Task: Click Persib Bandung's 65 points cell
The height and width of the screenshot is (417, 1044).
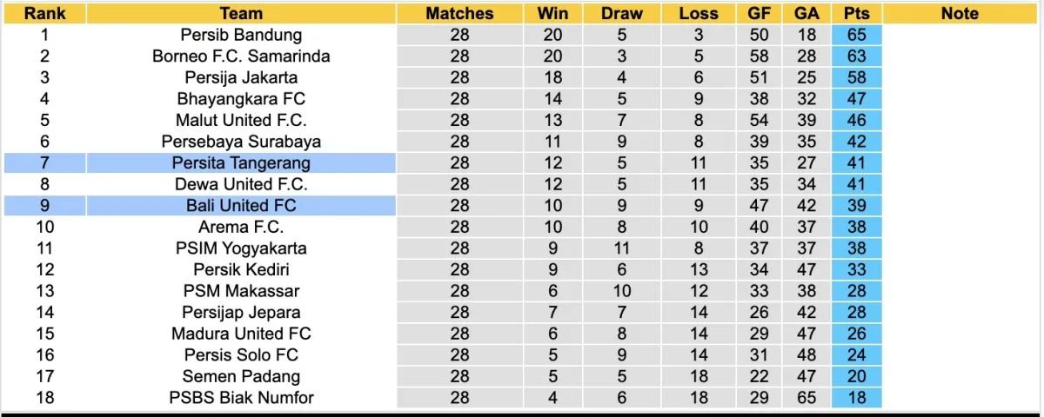Action: pyautogui.click(x=856, y=35)
